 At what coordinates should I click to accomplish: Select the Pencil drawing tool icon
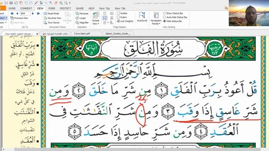(x=36, y=3)
